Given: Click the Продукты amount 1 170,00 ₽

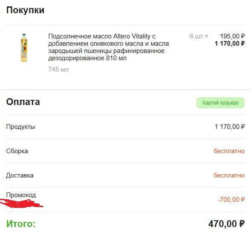Looking at the screenshot, I should click(230, 127).
